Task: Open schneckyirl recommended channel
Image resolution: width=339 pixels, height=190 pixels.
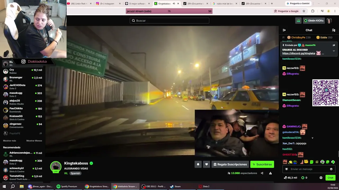Action: (x=23, y=170)
